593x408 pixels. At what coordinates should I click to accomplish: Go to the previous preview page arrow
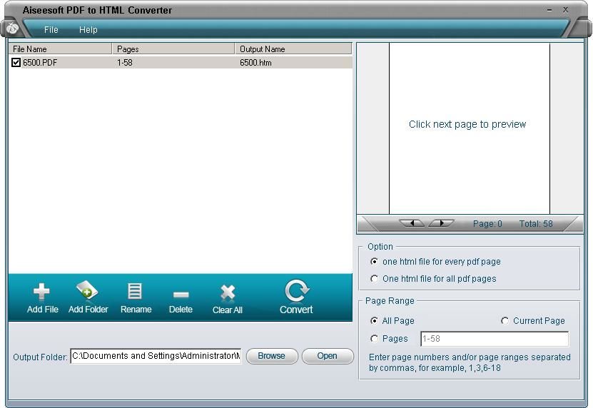pos(412,223)
